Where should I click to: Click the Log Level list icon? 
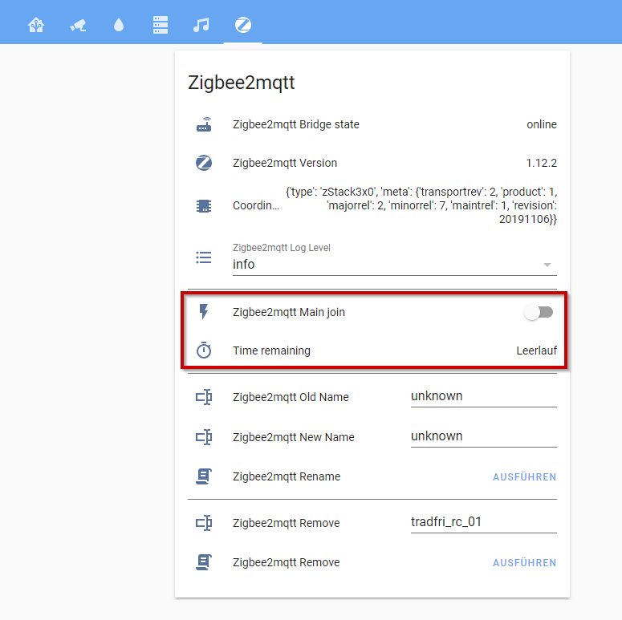click(x=204, y=257)
